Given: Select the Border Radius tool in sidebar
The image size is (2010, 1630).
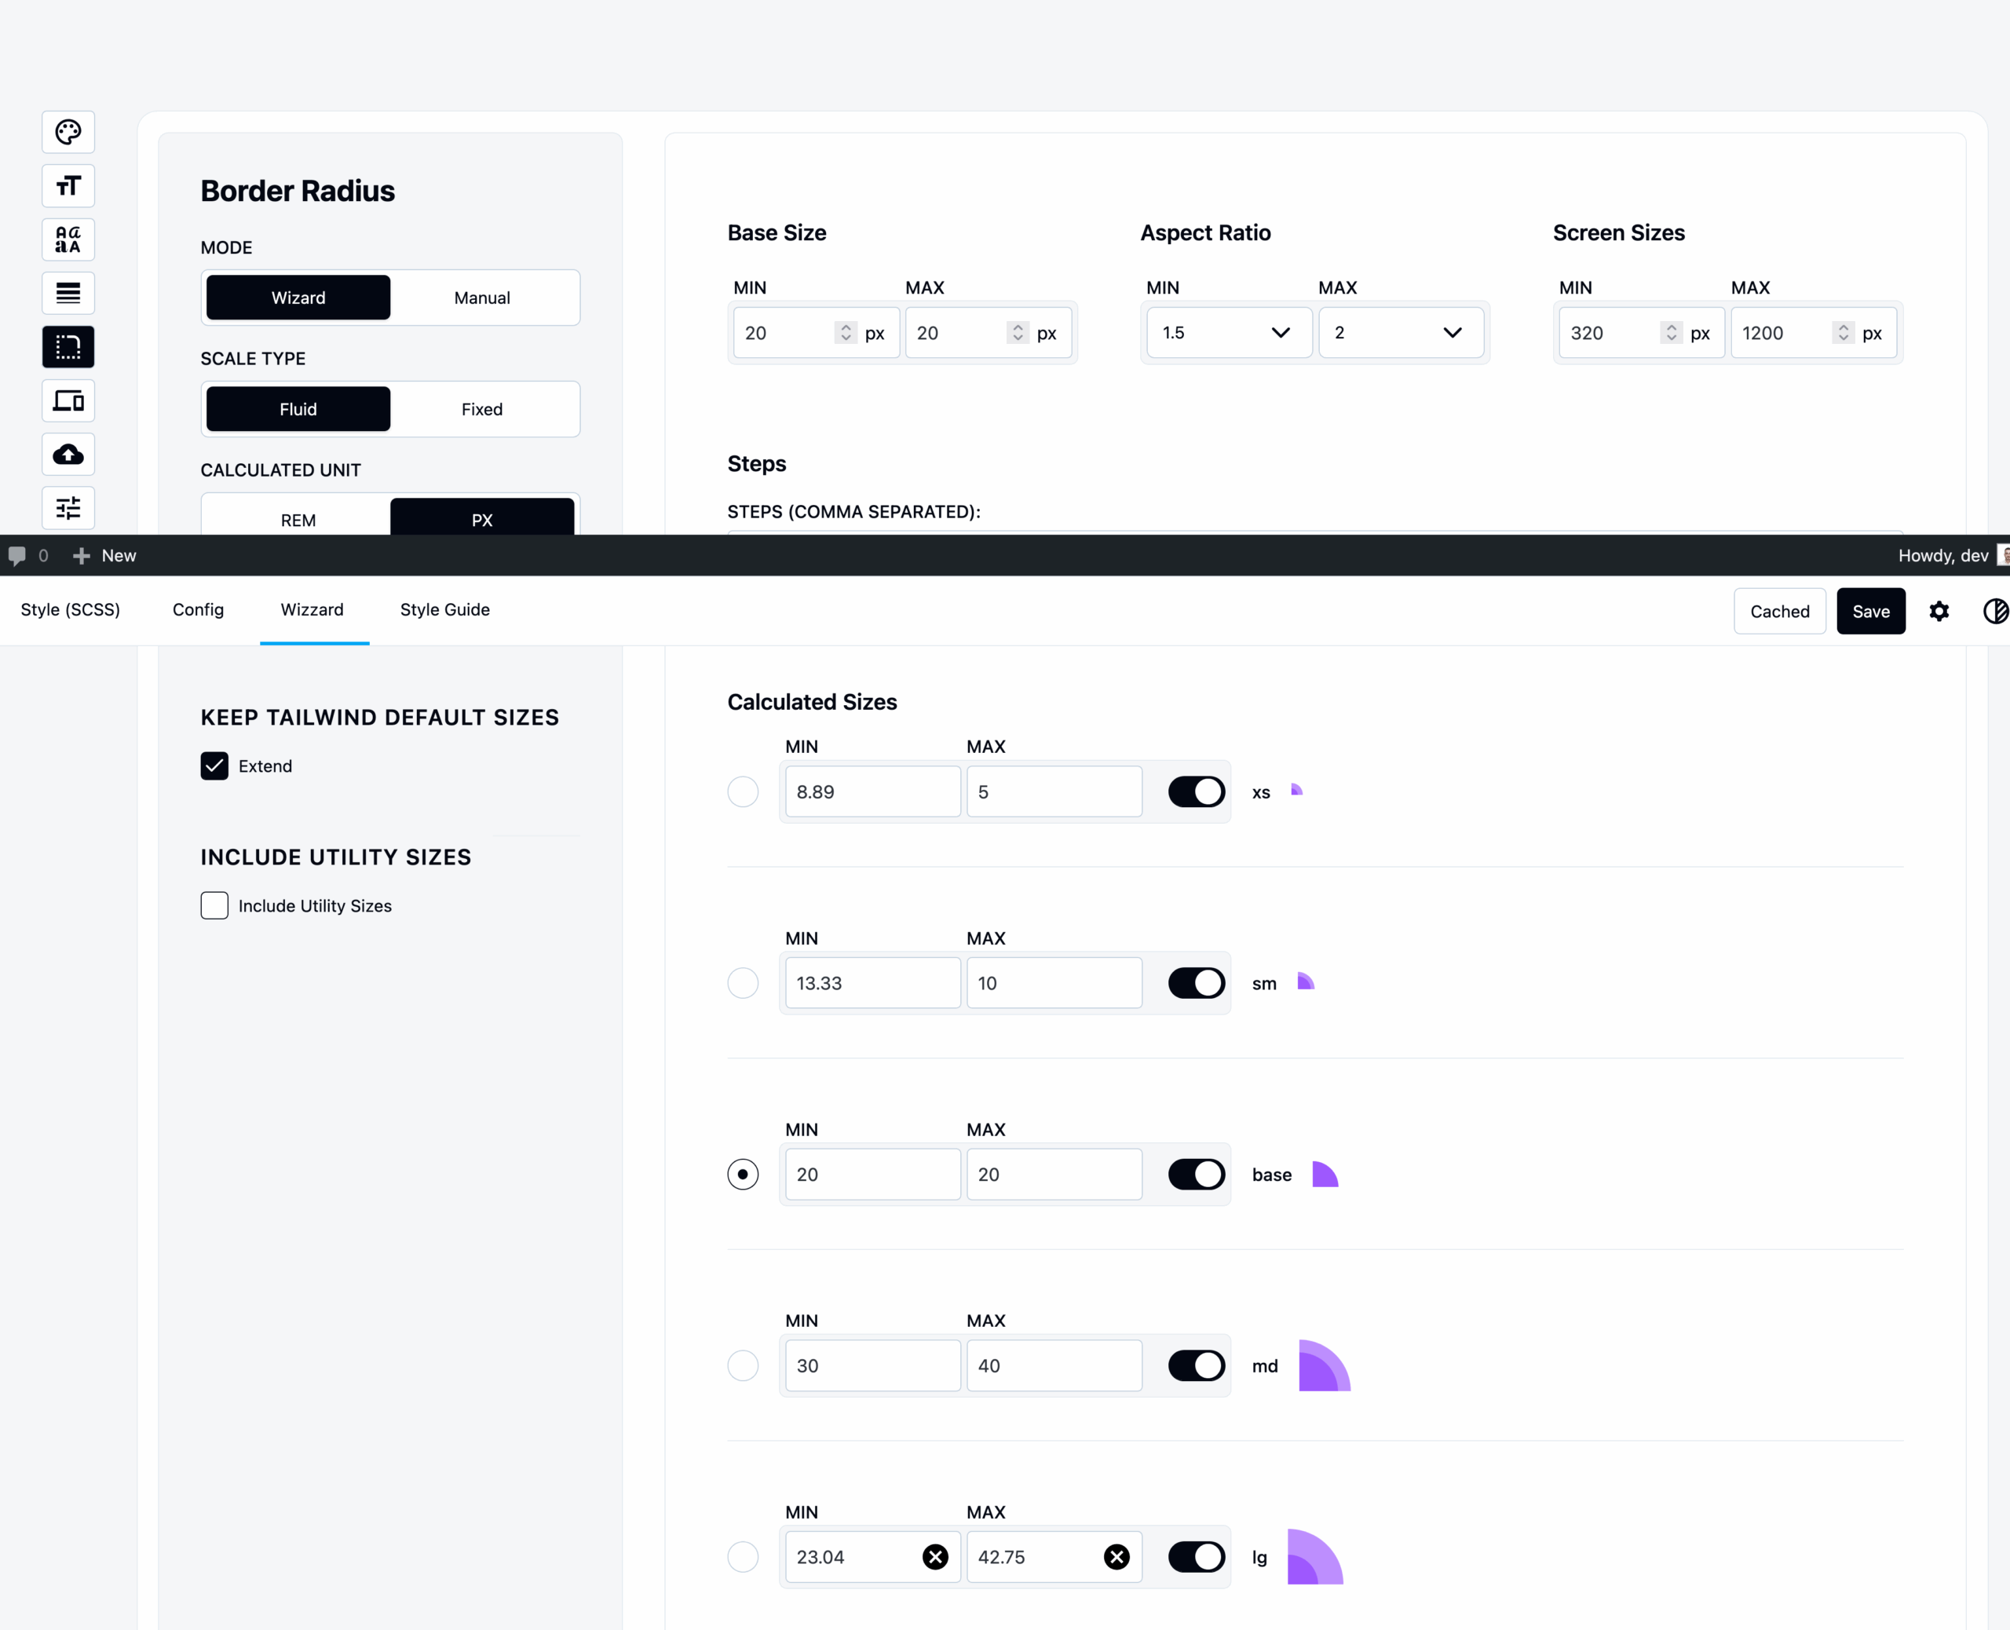Looking at the screenshot, I should click(68, 346).
